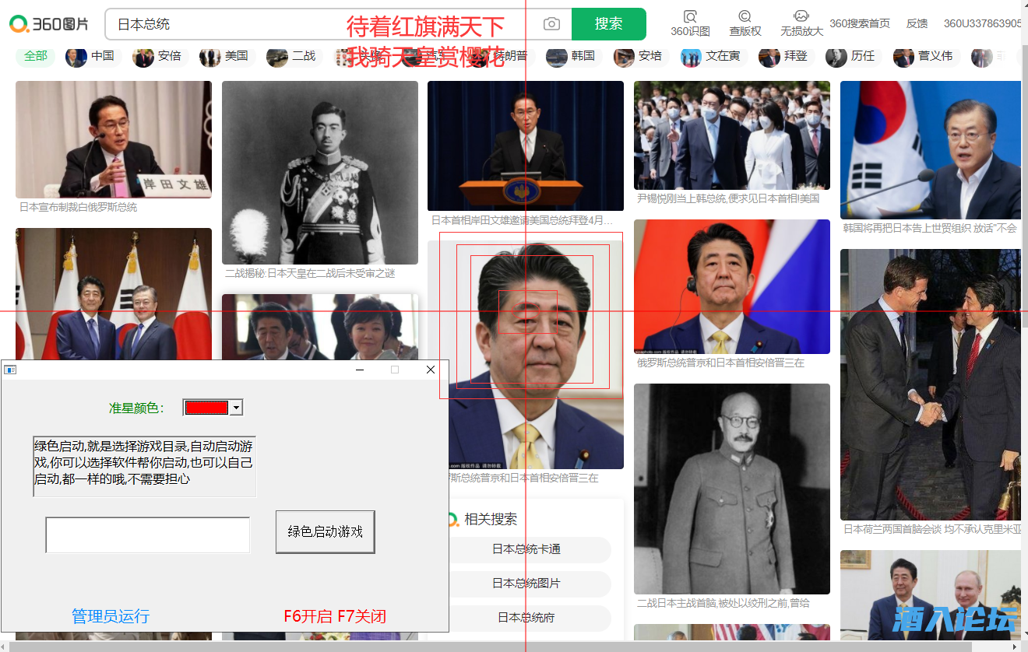
Task: Open the 反馈 feedback link
Action: pos(917,23)
